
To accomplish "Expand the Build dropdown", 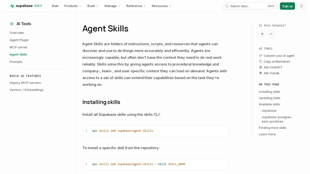I will [x=93, y=6].
